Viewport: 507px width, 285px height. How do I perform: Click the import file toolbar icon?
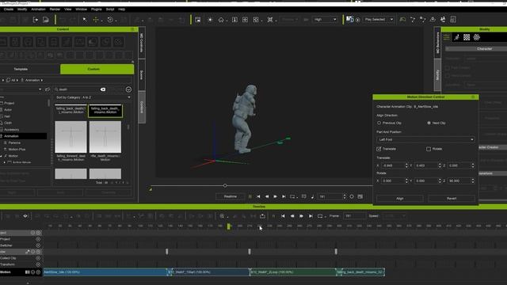click(x=36, y=20)
